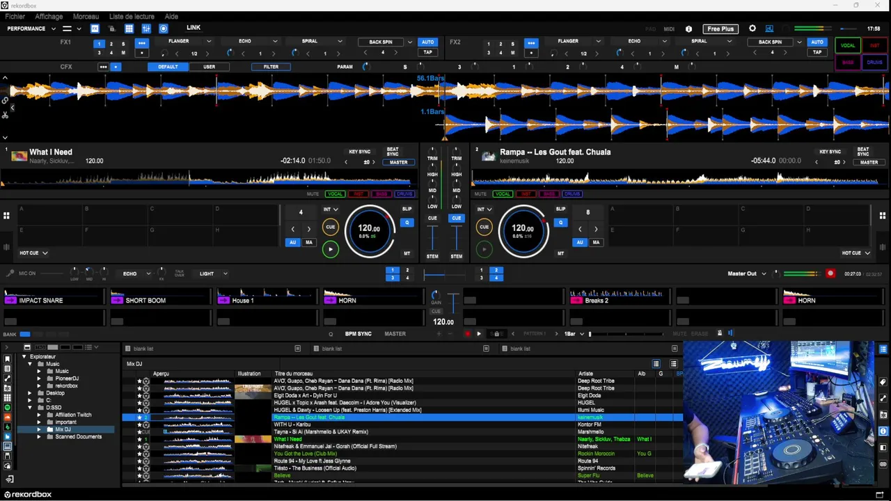Adjust the channel 1 volume fader

432,239
